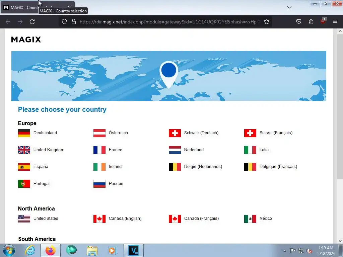
Task: Open the uBlock Origin extension icon
Action: click(x=323, y=21)
